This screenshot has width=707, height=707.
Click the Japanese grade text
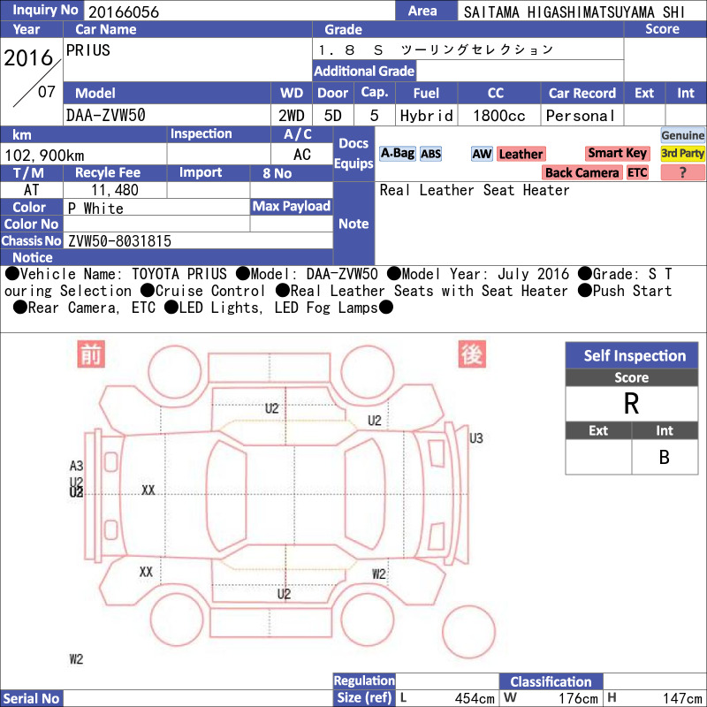436,49
